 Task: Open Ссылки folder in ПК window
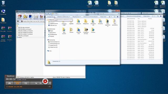pos(93,30)
